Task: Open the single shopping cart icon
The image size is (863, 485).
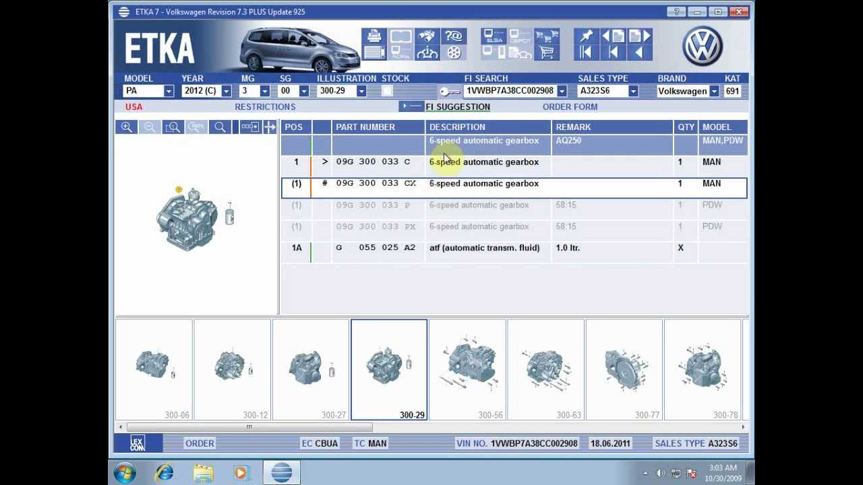Action: [547, 53]
